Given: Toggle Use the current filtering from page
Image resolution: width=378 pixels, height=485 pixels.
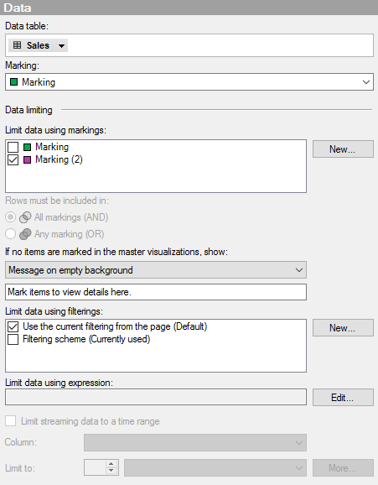Looking at the screenshot, I should coord(13,326).
